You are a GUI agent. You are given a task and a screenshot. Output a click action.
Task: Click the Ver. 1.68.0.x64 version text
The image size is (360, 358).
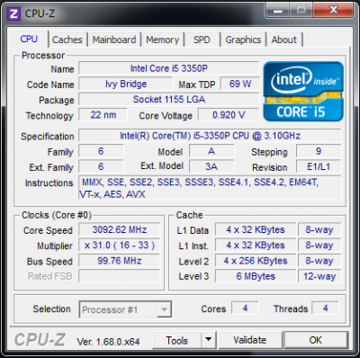click(x=108, y=342)
